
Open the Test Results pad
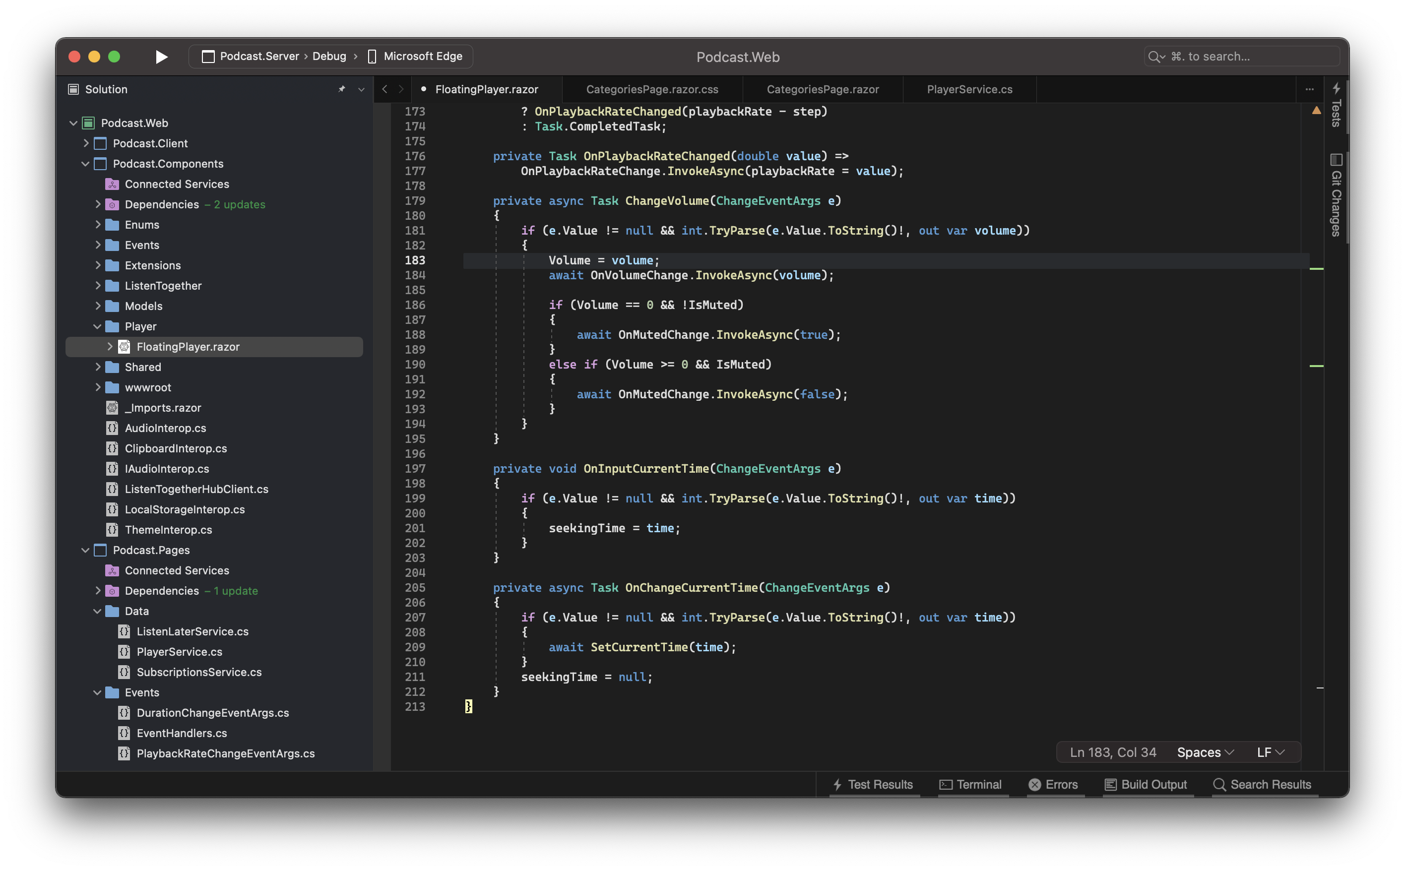click(875, 785)
